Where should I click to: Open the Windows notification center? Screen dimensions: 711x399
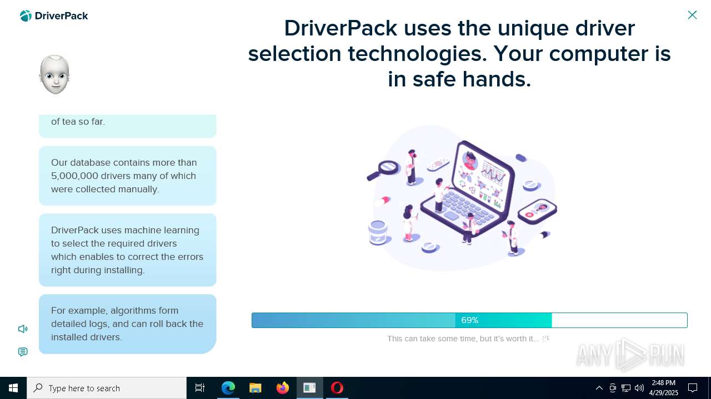click(x=693, y=388)
